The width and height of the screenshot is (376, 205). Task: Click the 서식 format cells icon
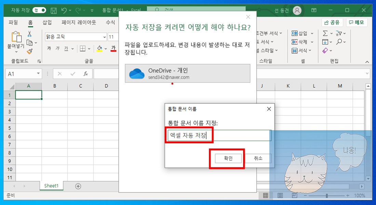coord(294,50)
